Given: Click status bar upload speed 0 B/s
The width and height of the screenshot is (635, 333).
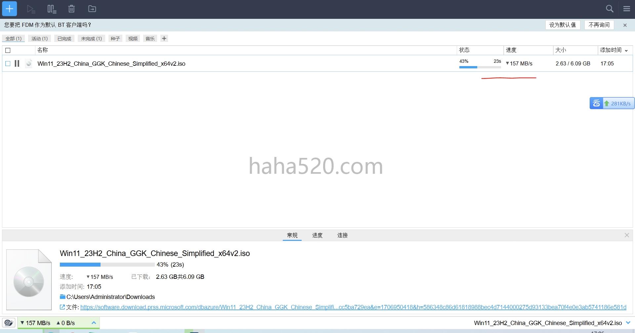Looking at the screenshot, I should (65, 323).
